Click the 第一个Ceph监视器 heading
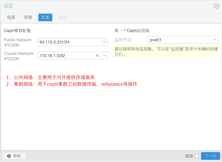The image size is (222, 162). [132, 30]
